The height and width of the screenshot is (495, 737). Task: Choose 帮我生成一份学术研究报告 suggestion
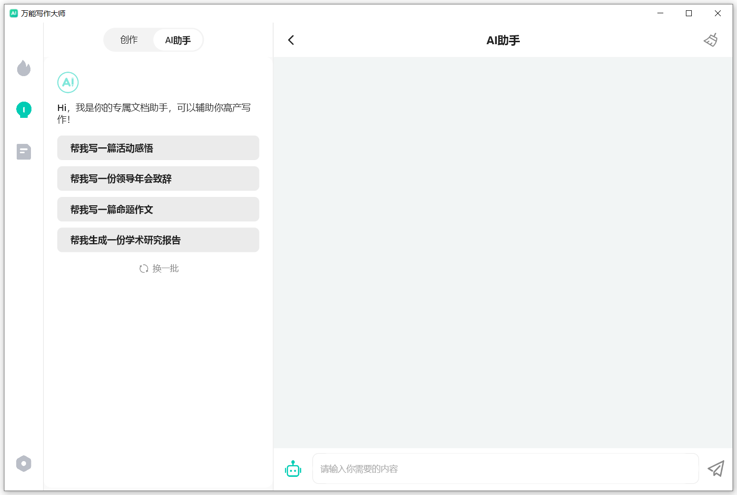coord(158,240)
